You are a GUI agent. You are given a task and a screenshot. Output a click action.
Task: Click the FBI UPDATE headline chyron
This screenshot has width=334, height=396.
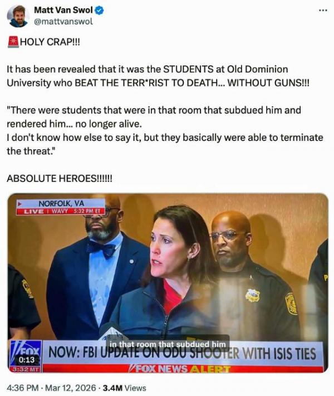click(182, 353)
